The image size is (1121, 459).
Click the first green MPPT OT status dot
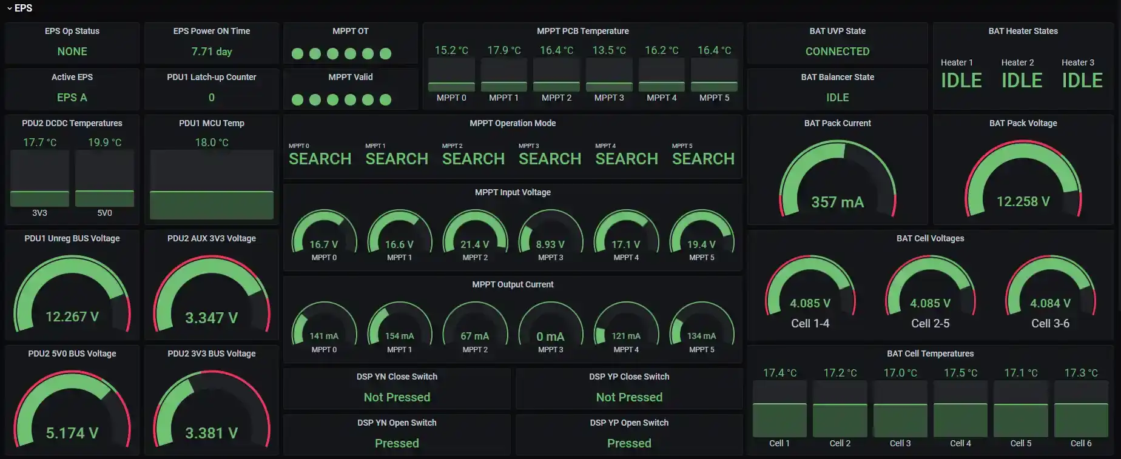point(297,53)
